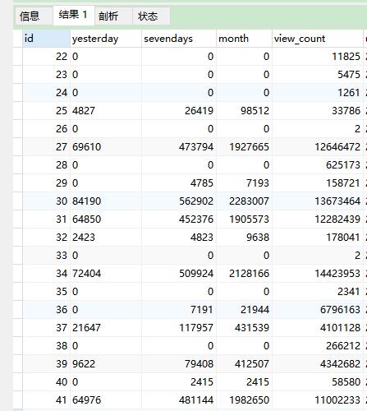Select yesterday cell with value 4827
367x411 pixels.
pos(106,111)
